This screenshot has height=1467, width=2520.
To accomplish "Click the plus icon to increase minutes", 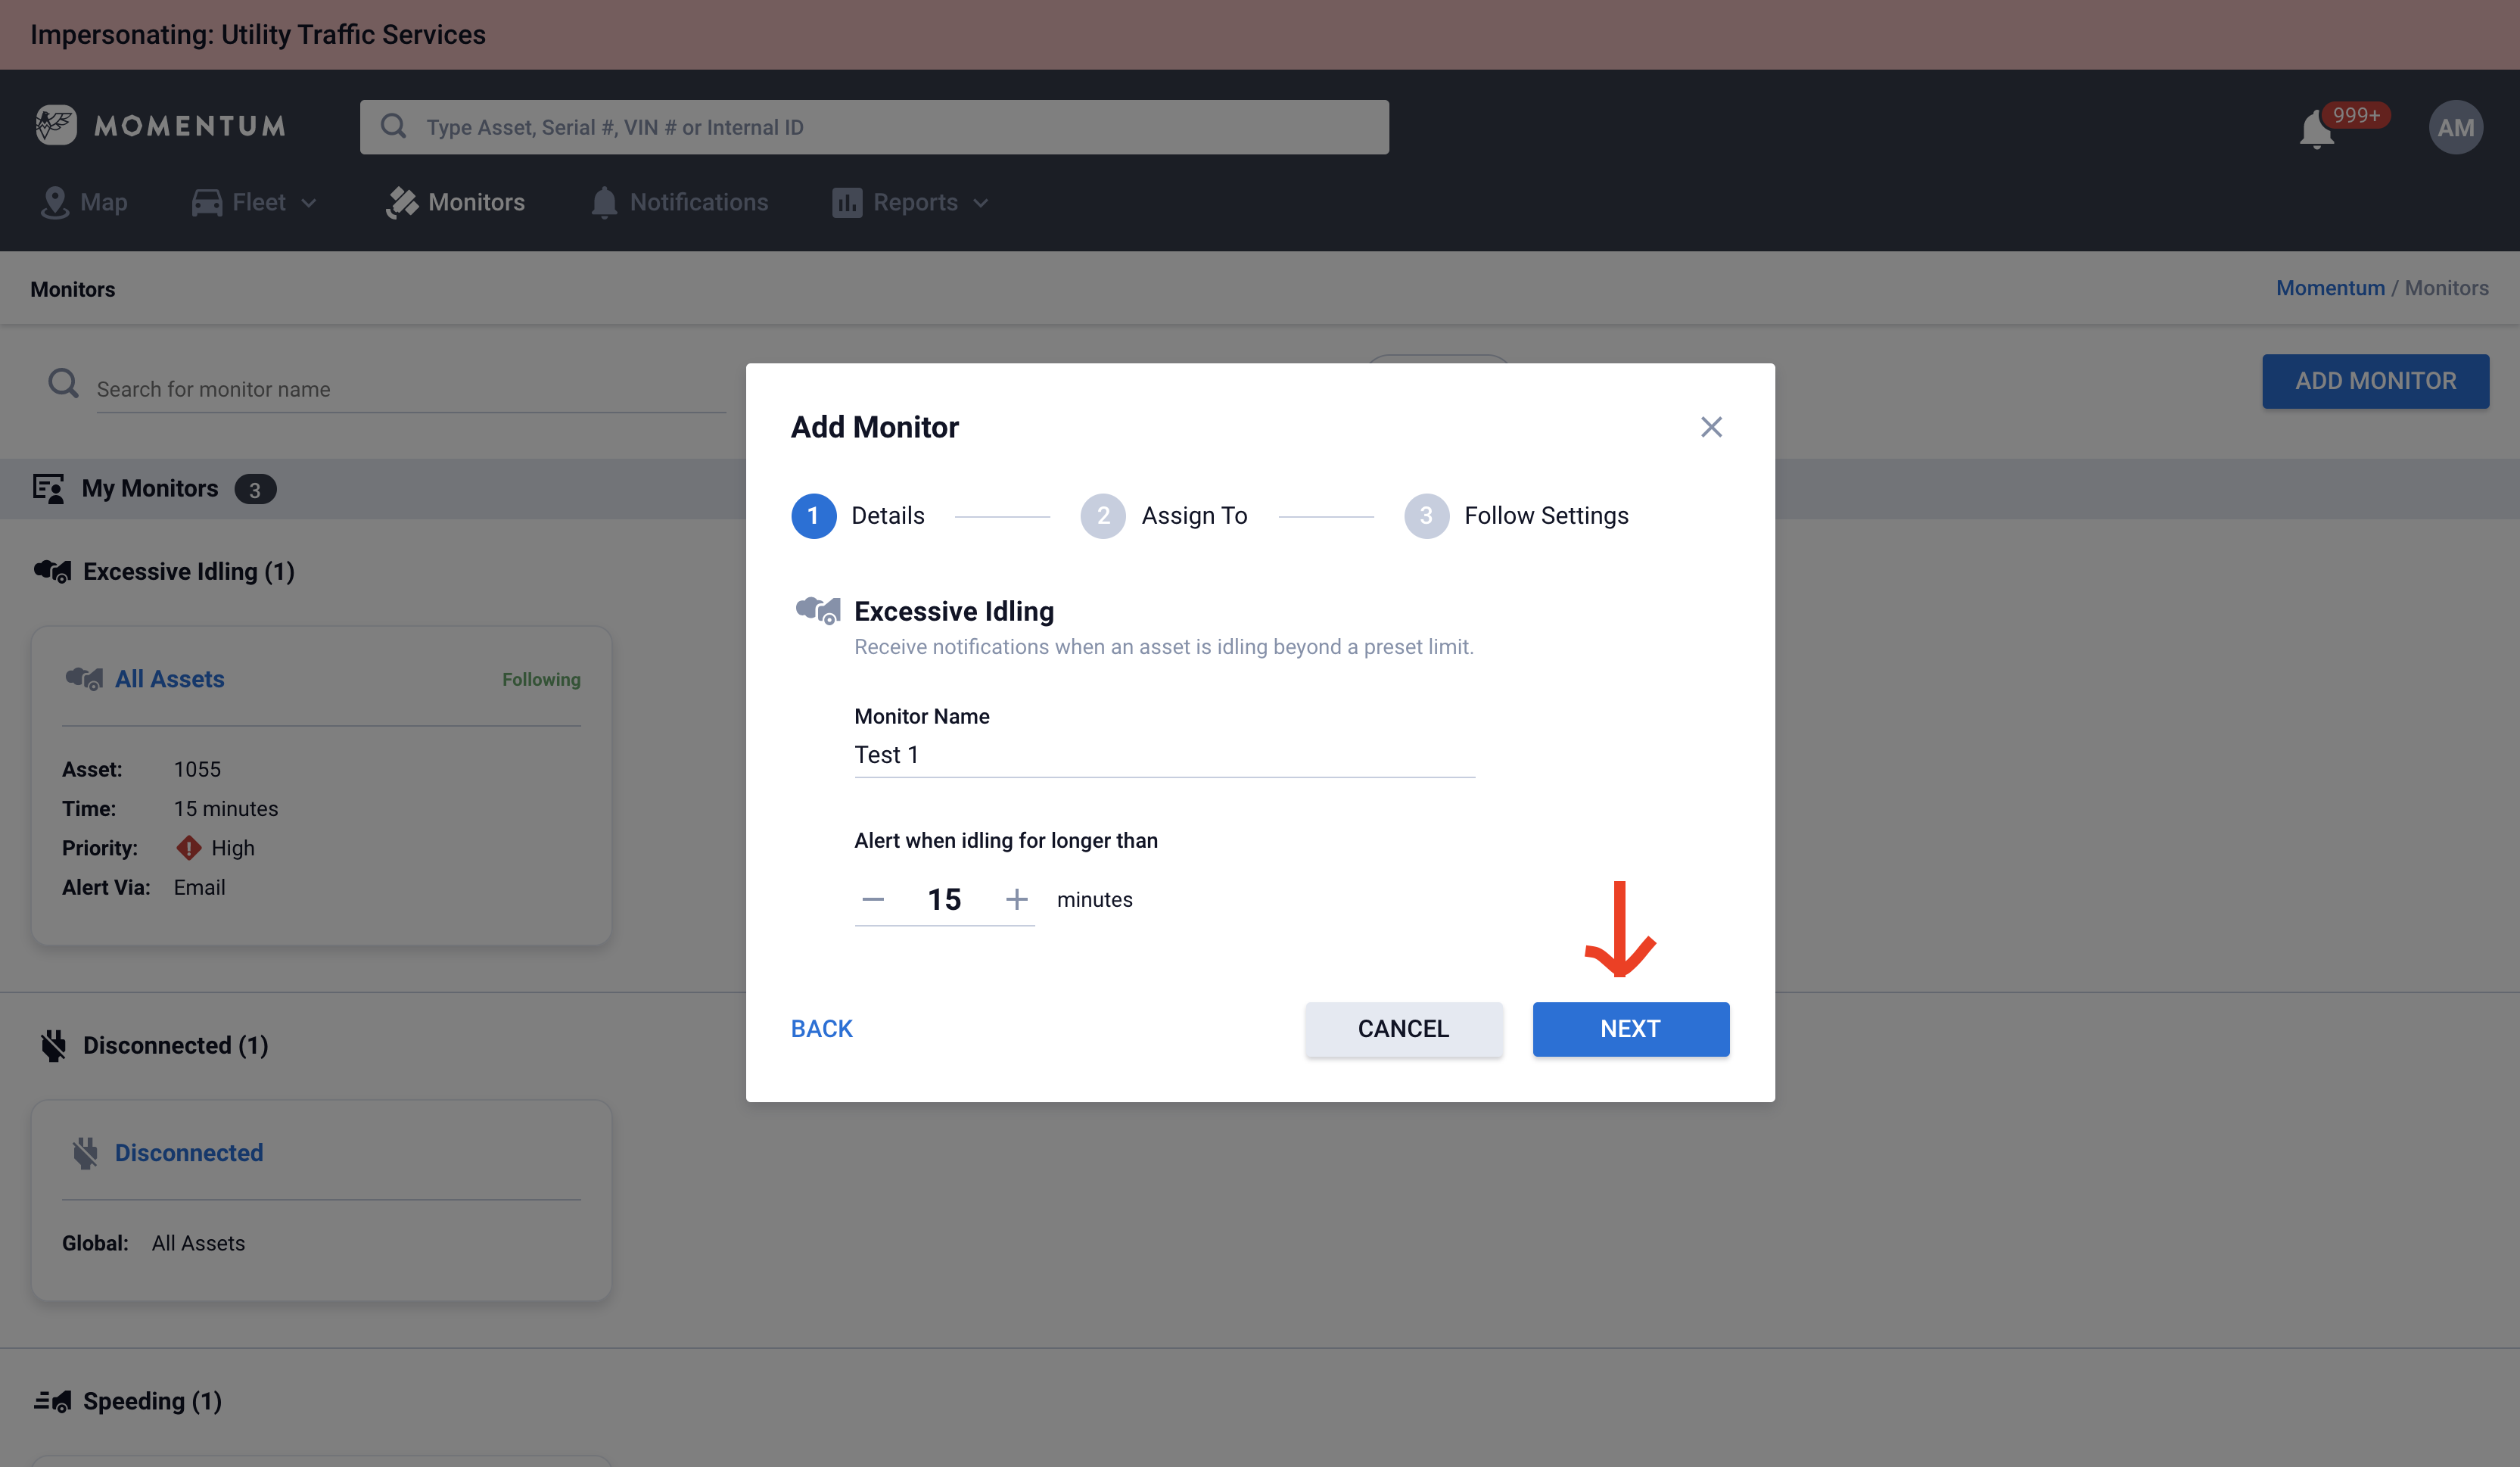I will coord(1016,899).
